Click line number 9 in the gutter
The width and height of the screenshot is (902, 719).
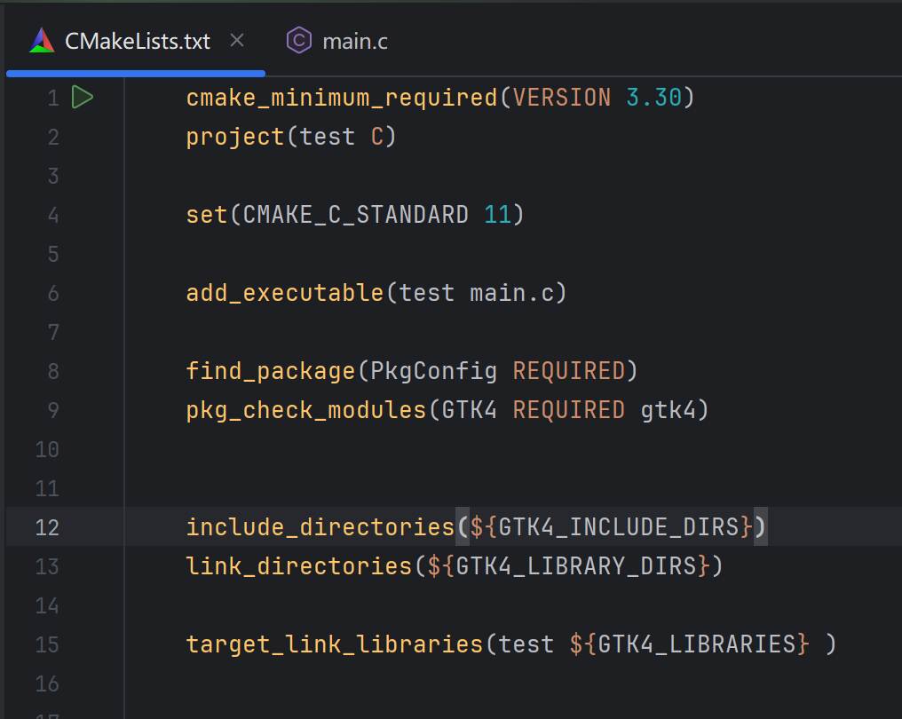click(53, 410)
